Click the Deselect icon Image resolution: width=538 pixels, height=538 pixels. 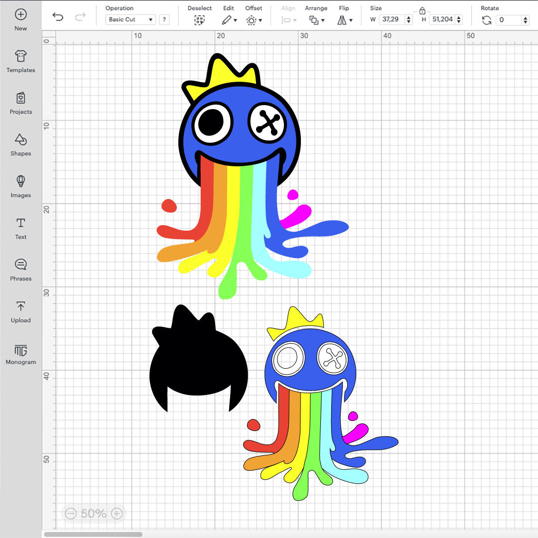[x=199, y=20]
